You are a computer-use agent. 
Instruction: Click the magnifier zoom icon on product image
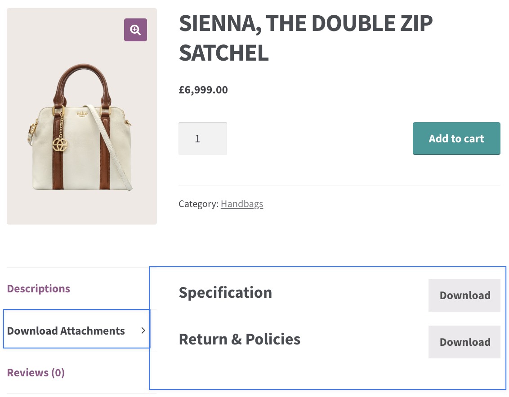(135, 30)
